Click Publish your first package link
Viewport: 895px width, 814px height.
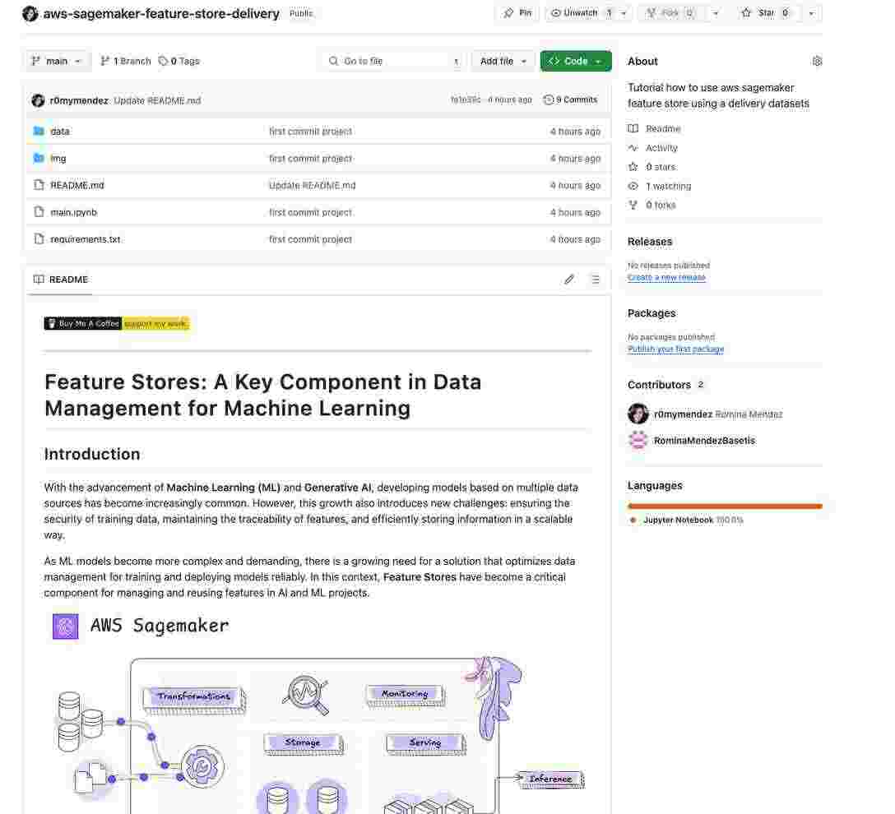pos(675,349)
